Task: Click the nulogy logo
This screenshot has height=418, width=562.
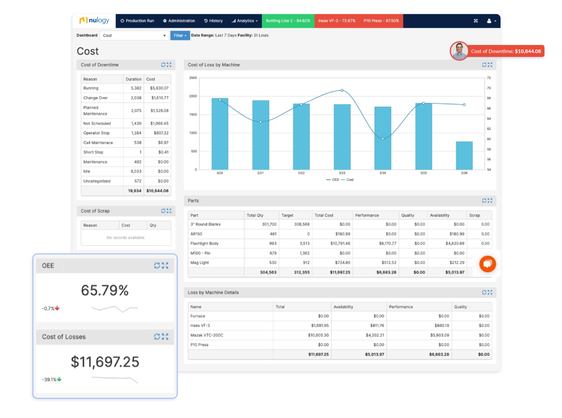Action: tap(94, 20)
